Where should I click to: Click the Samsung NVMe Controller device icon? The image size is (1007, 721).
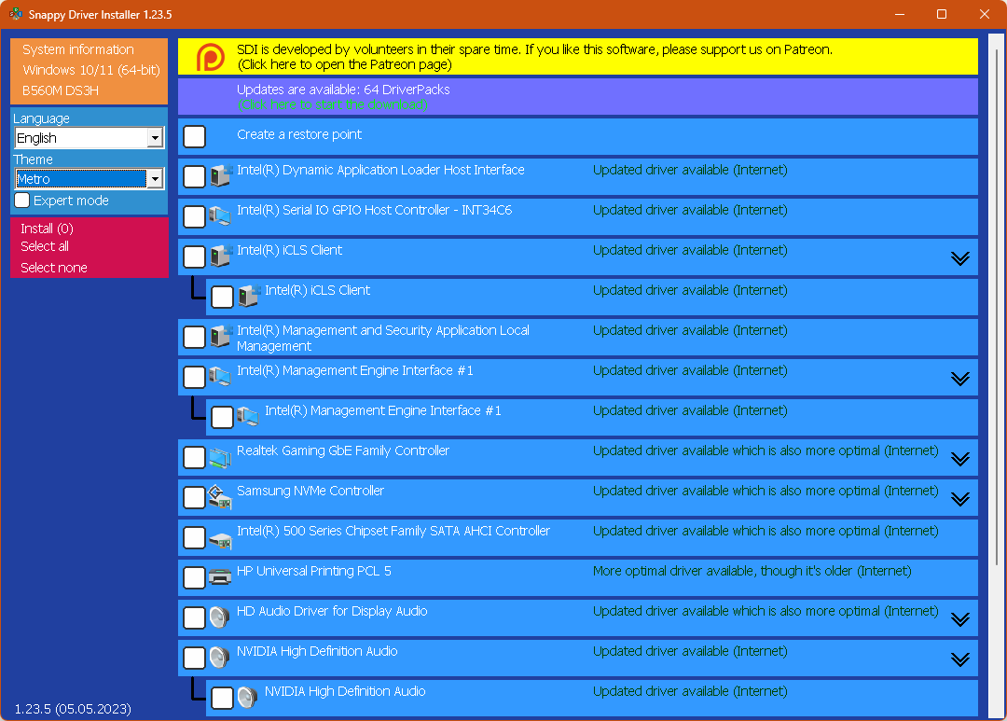pyautogui.click(x=220, y=498)
